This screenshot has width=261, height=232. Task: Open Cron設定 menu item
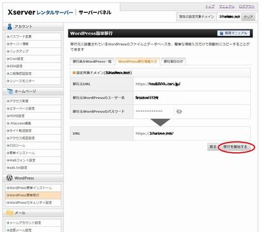(33, 59)
